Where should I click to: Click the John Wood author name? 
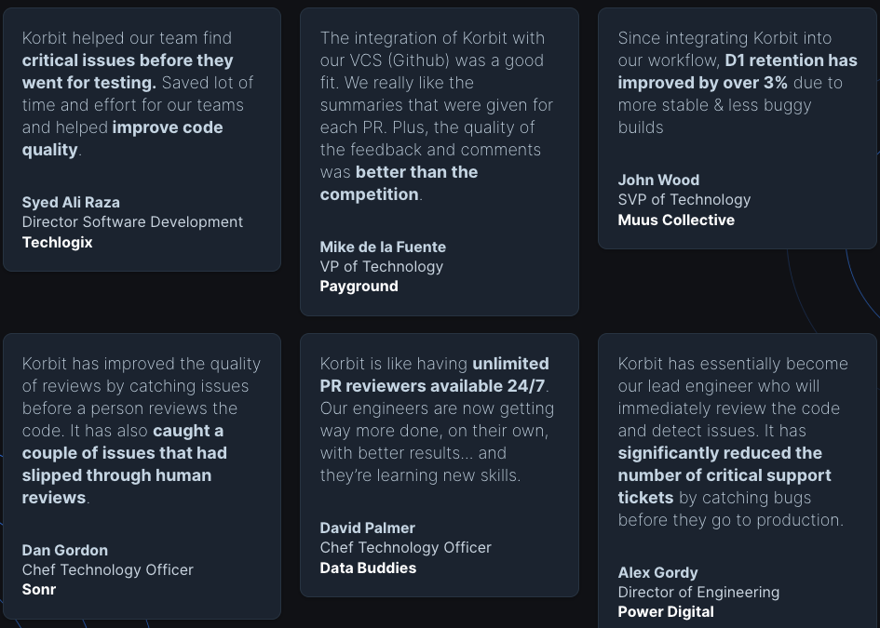tap(658, 180)
